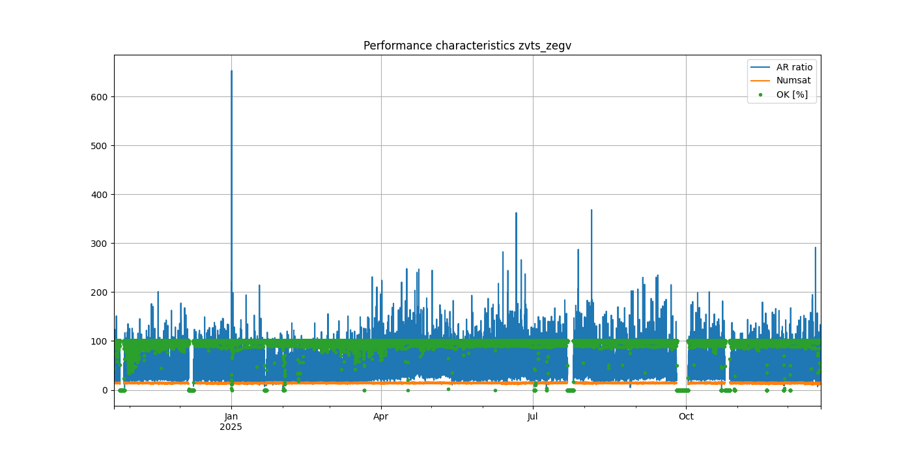Click the 500 y-axis tick label
The image size is (912, 456).
100,146
